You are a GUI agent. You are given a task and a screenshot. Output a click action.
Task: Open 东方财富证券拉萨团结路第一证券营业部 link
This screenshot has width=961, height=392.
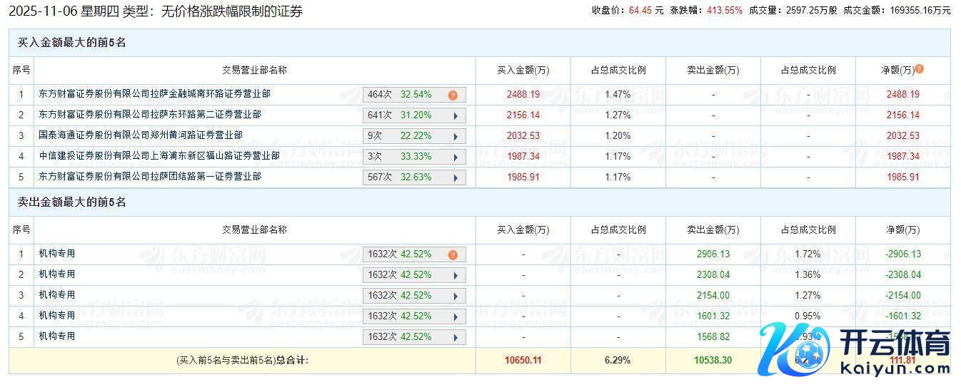(150, 177)
